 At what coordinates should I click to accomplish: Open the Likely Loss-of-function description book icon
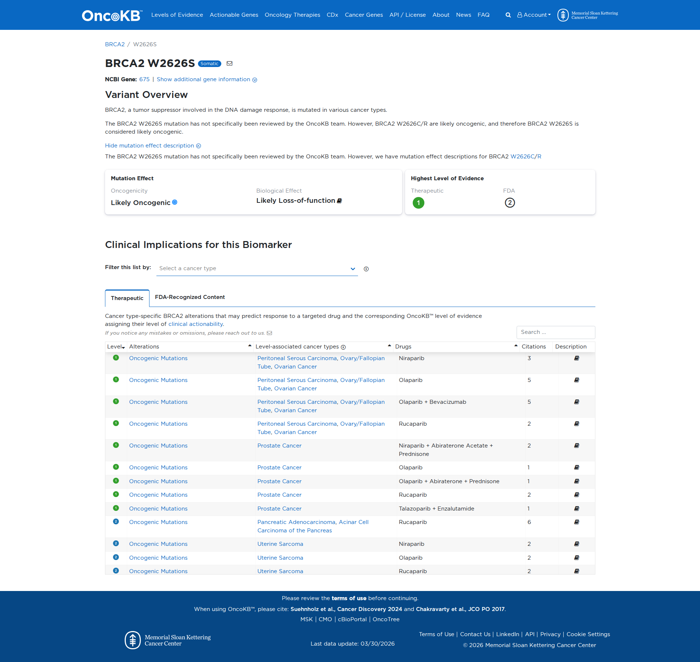(x=339, y=201)
